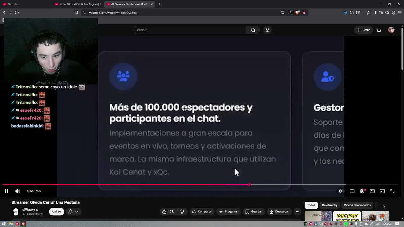404x227 pixels.
Task: Select the Todos chip
Action: pos(311,205)
